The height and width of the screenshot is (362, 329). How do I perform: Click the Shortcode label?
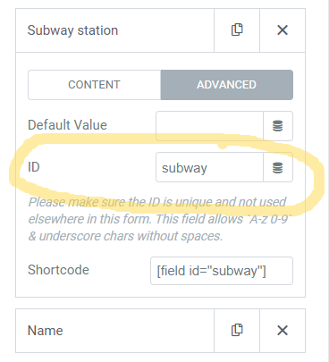pyautogui.click(x=58, y=270)
